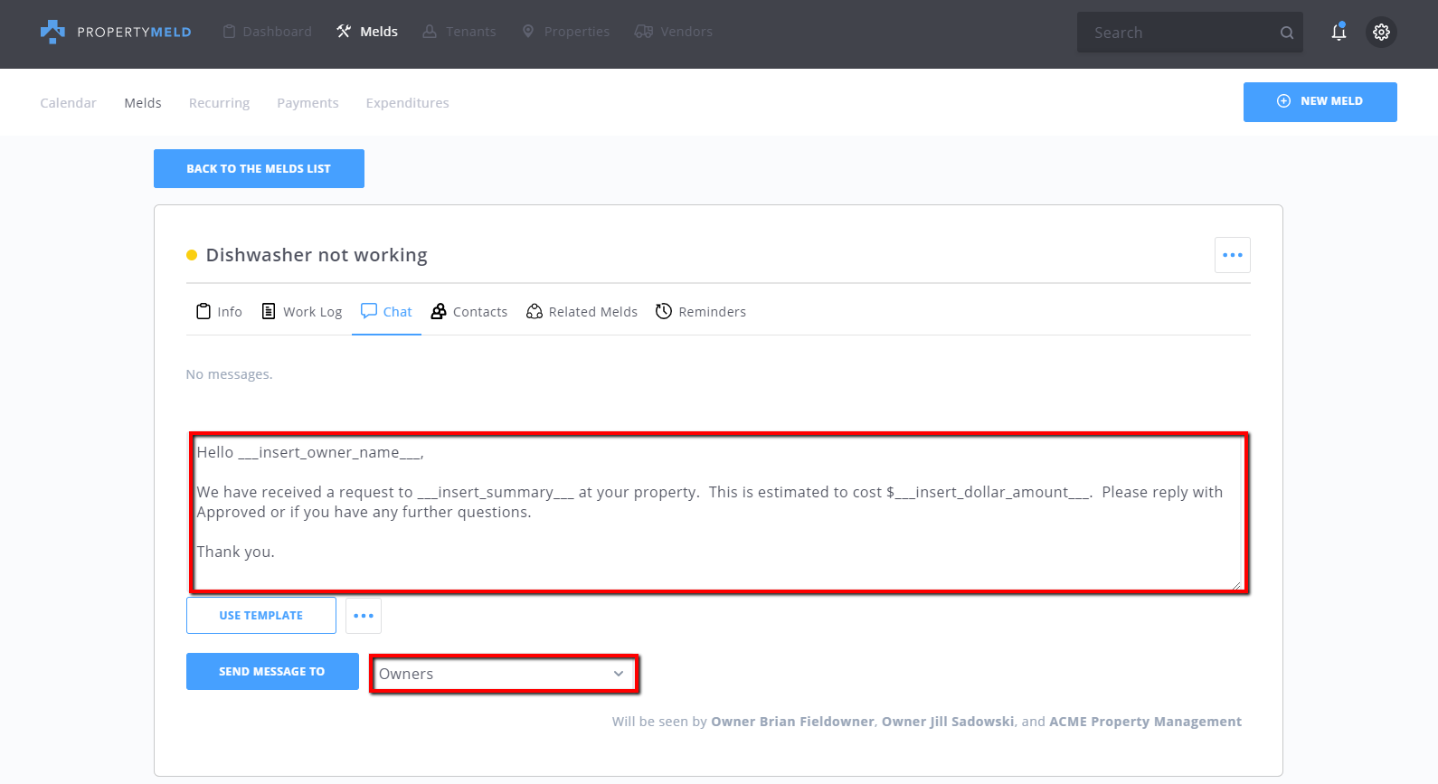Image resolution: width=1438 pixels, height=784 pixels.
Task: Open Properties in top navigation
Action: [x=566, y=32]
